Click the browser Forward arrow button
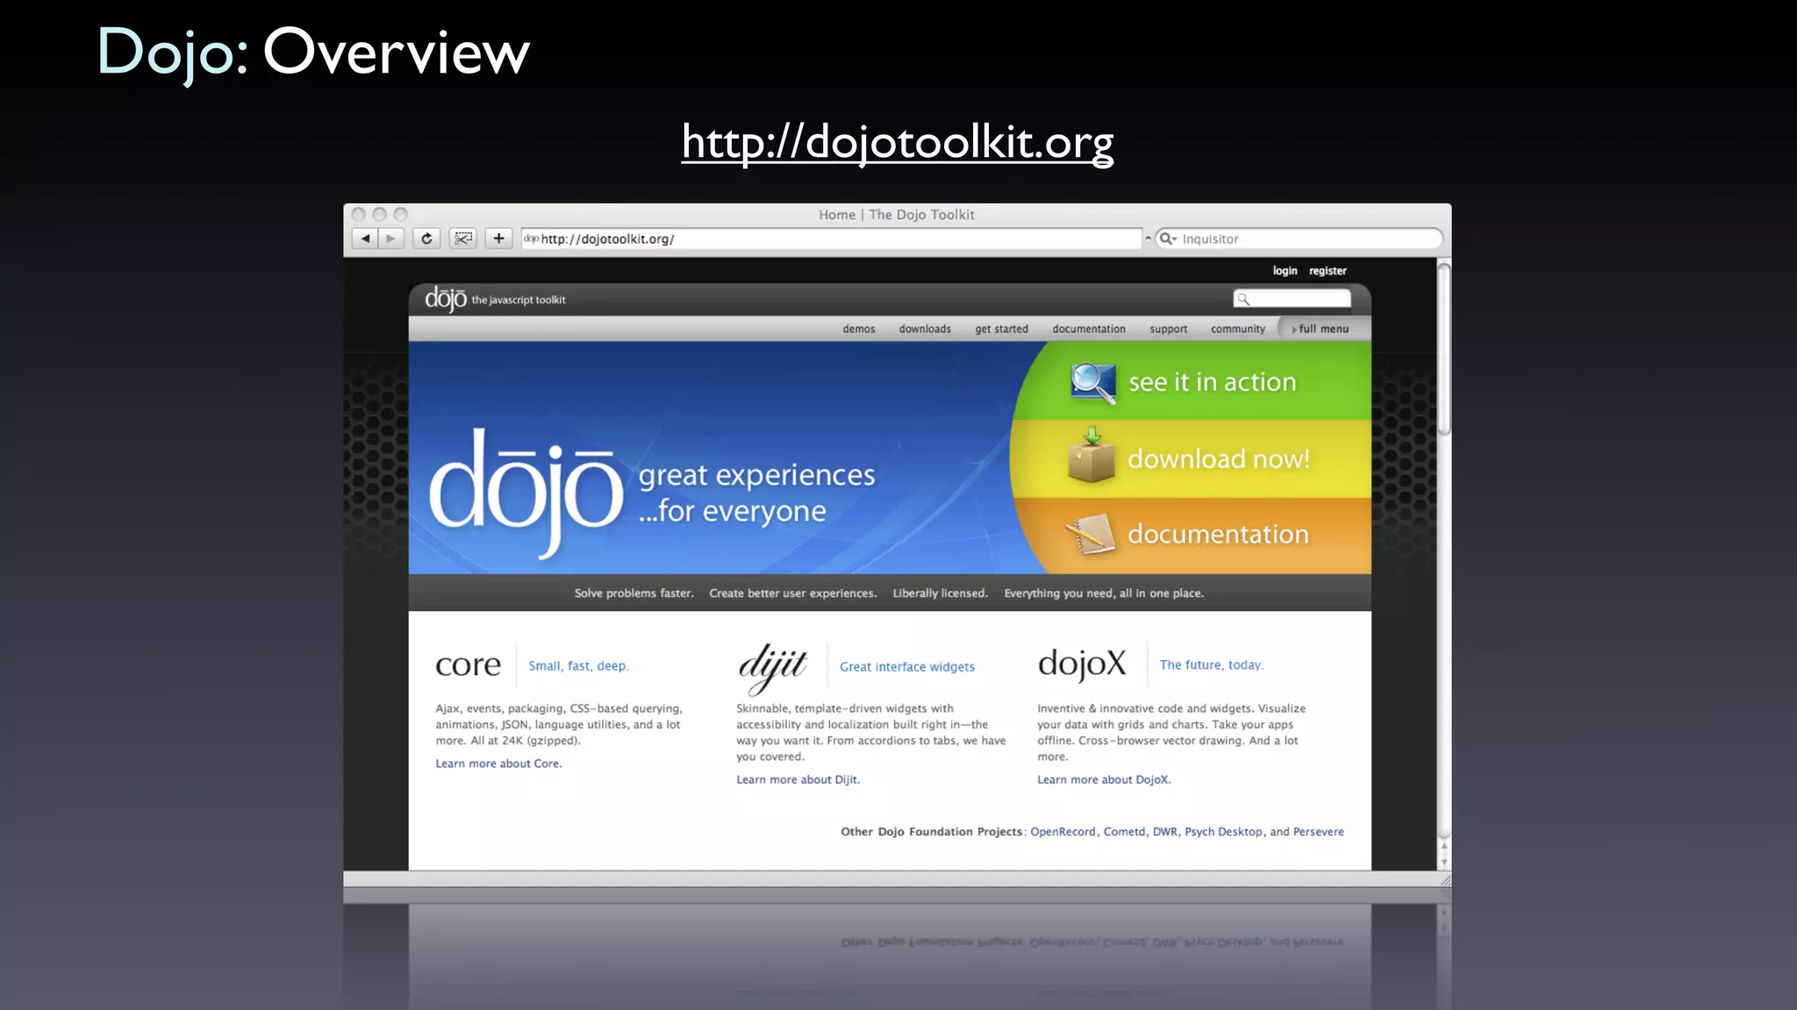 pyautogui.click(x=390, y=238)
